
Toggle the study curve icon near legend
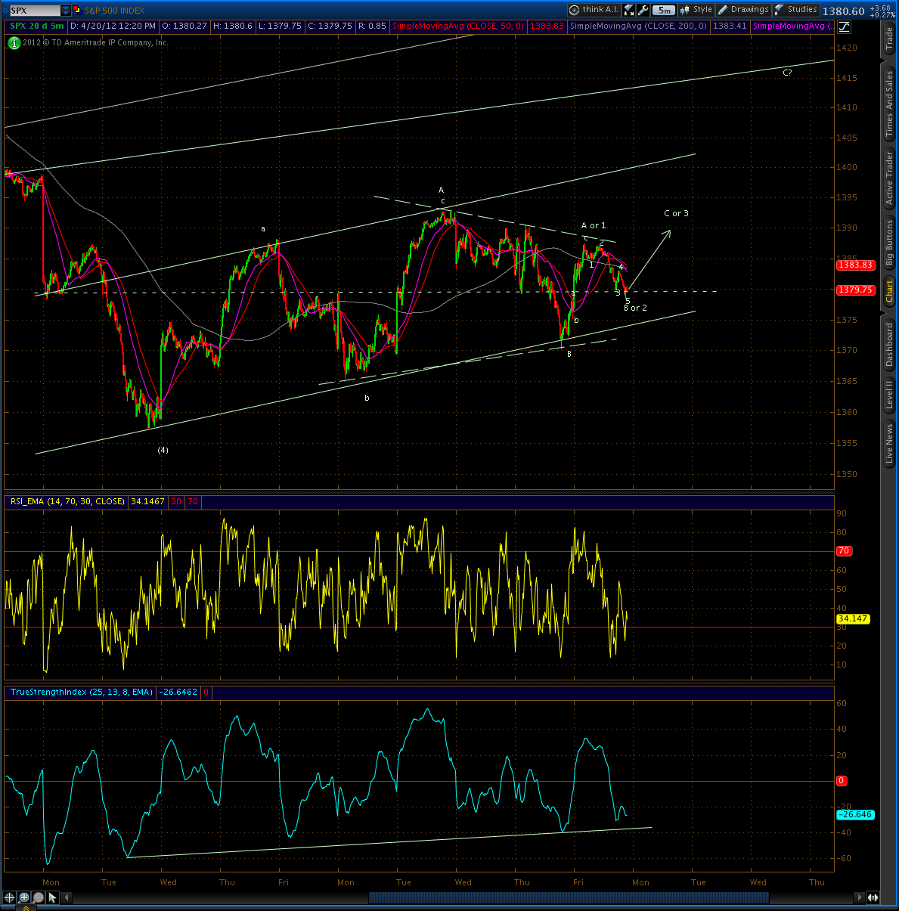pyautogui.click(x=843, y=26)
